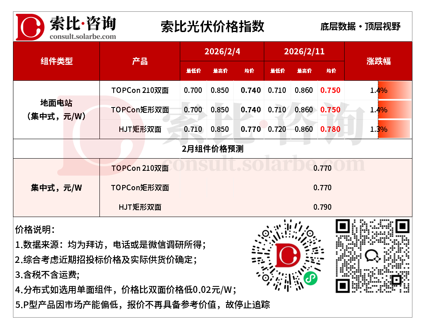Click the 组件类型 header cell
This screenshot has width=425, height=329.
point(56,61)
